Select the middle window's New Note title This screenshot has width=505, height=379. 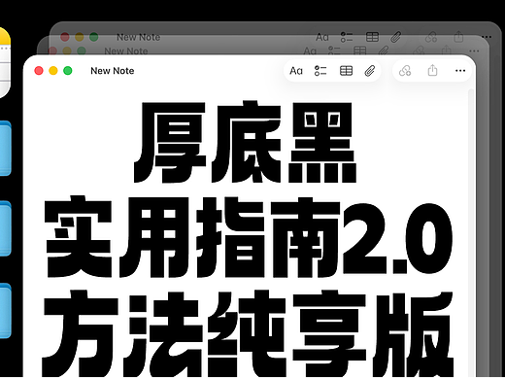pyautogui.click(x=126, y=51)
